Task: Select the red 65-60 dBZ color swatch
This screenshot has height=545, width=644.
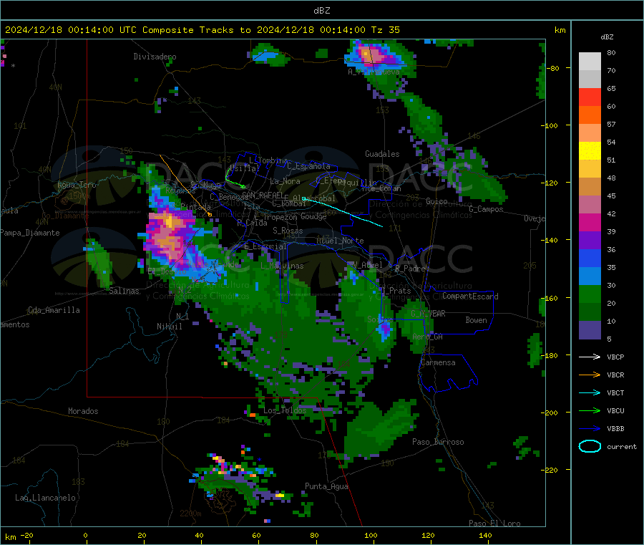Action: (590, 97)
